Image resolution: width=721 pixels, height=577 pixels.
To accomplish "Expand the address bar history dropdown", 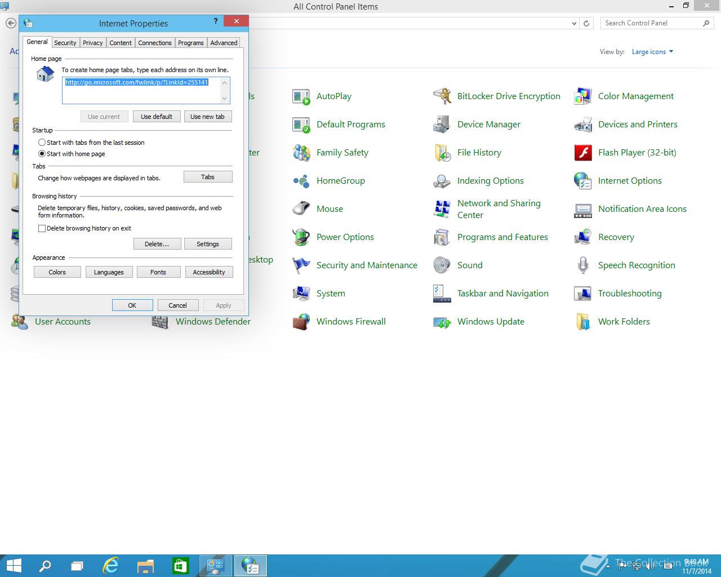I will tap(574, 24).
